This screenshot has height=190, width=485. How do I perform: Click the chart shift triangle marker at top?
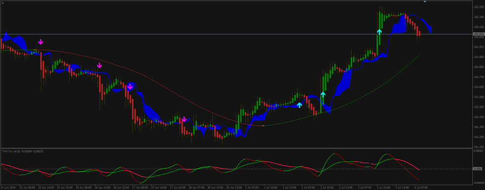click(425, 1)
